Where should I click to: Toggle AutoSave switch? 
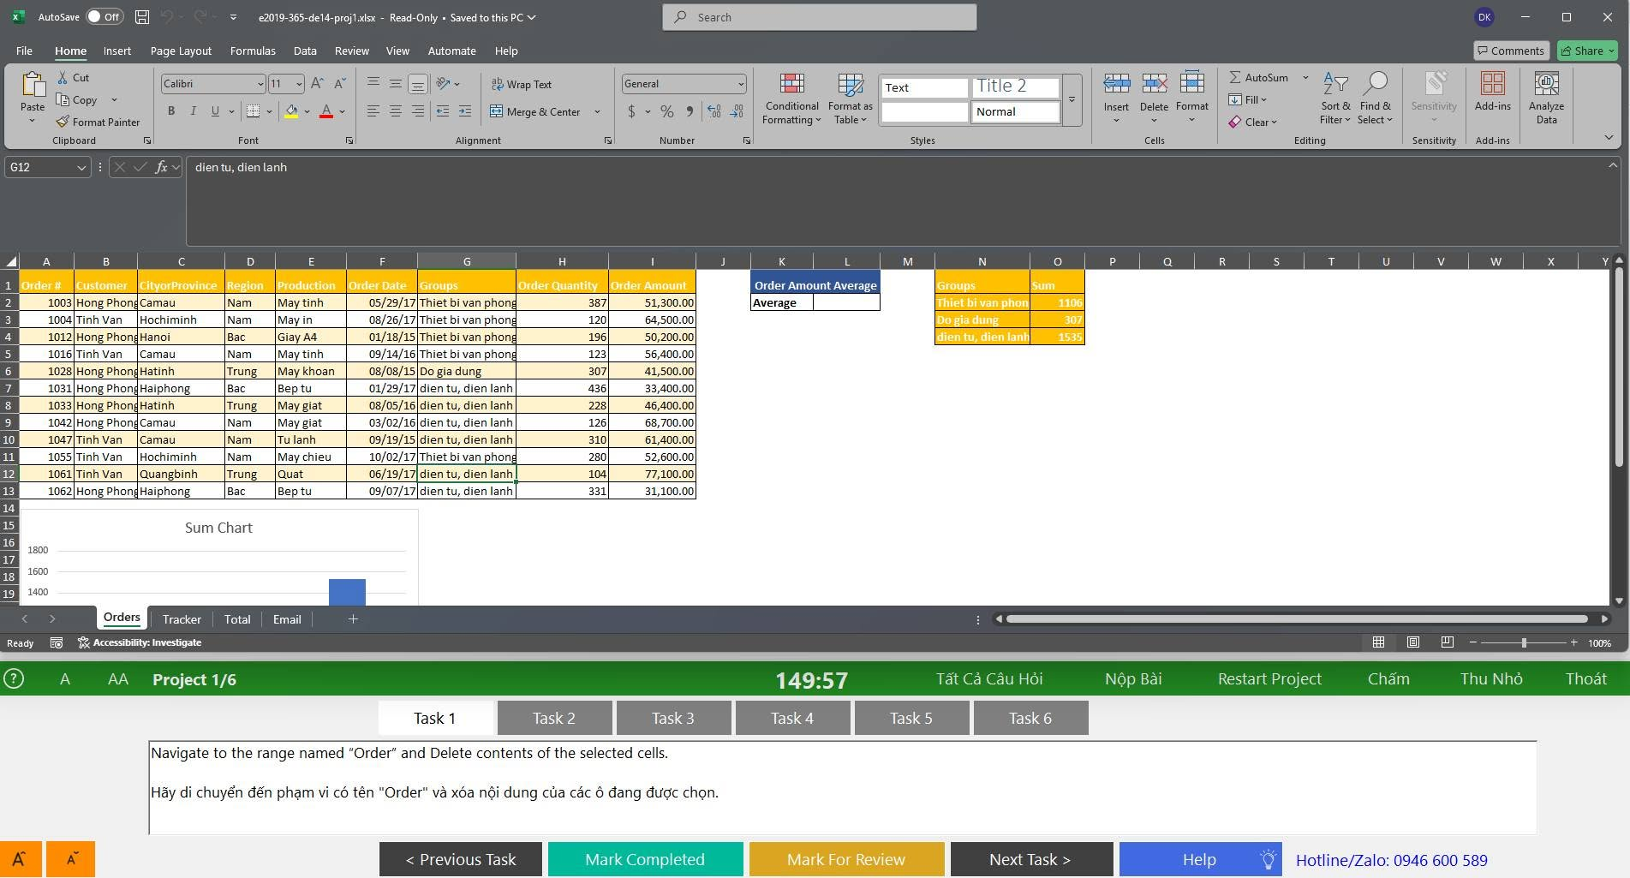[x=105, y=17]
